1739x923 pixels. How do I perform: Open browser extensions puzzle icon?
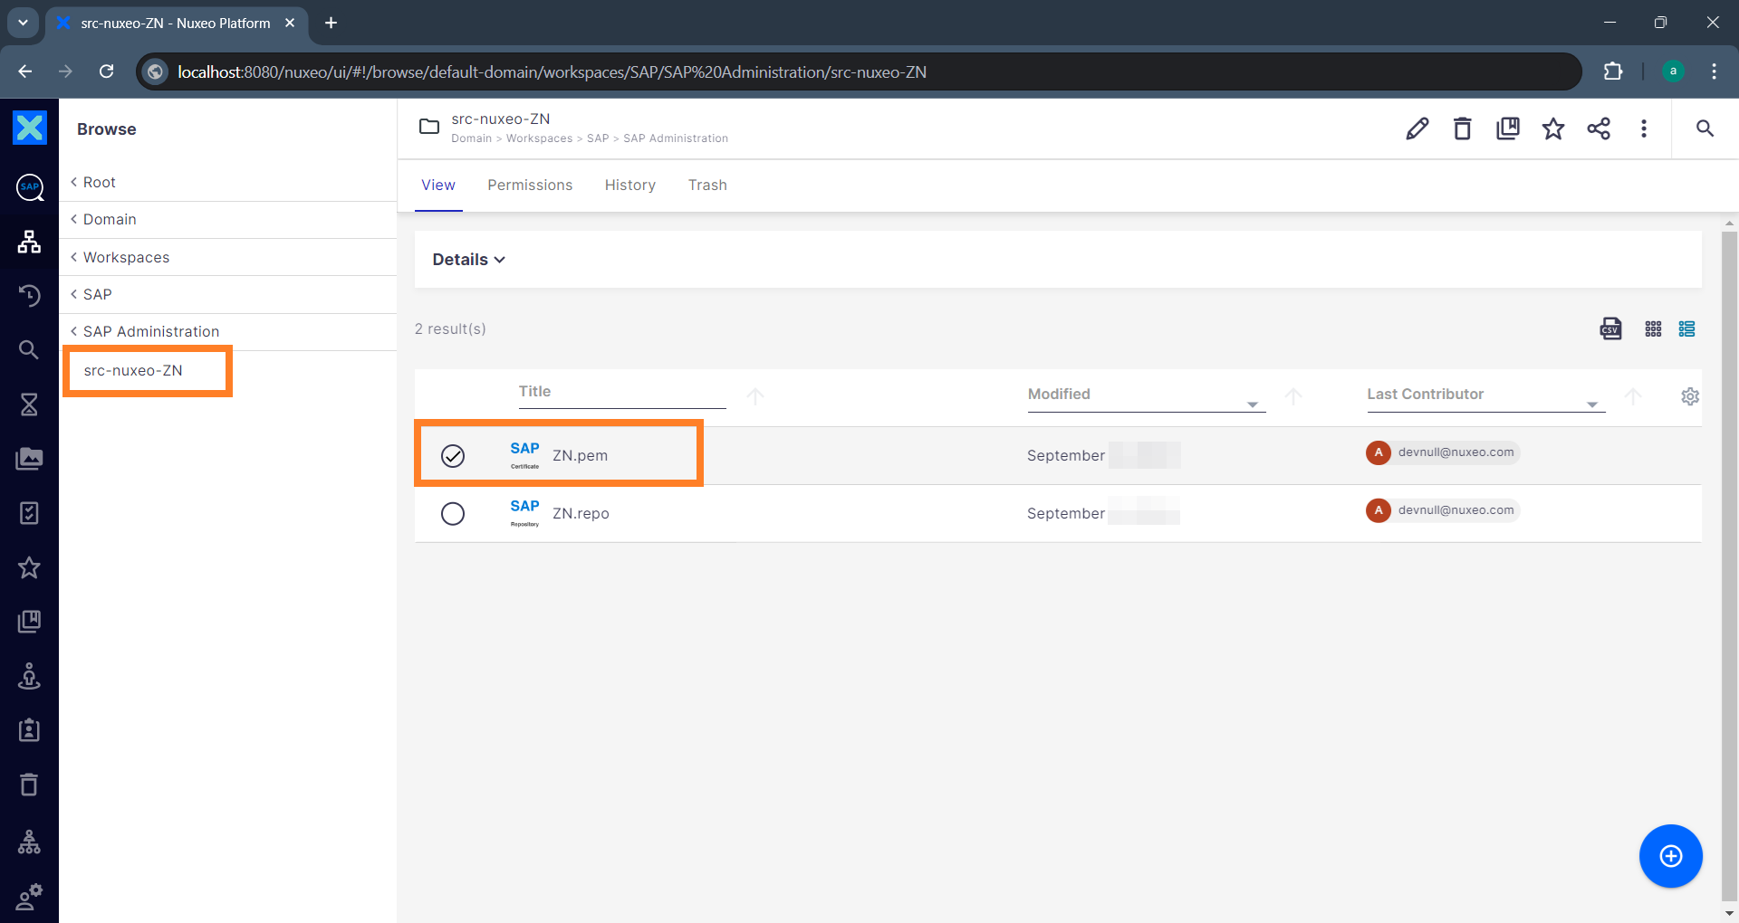[x=1613, y=71]
